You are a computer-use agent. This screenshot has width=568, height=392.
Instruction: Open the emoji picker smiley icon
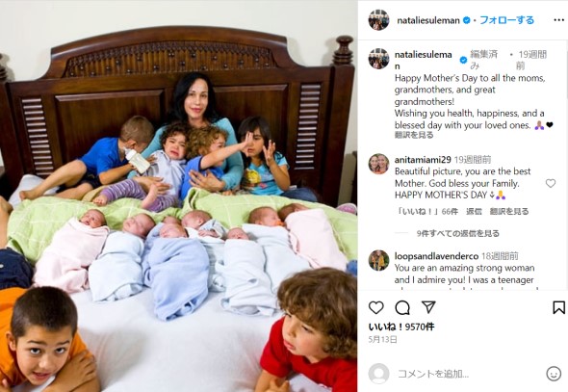click(x=554, y=374)
